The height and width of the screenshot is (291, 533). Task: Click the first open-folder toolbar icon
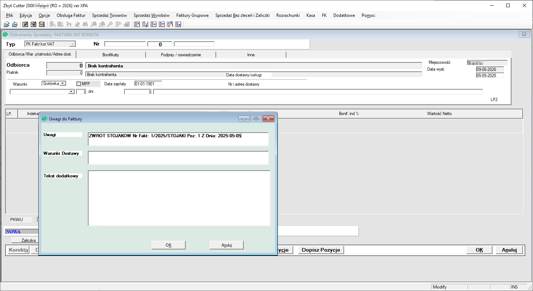6,24
